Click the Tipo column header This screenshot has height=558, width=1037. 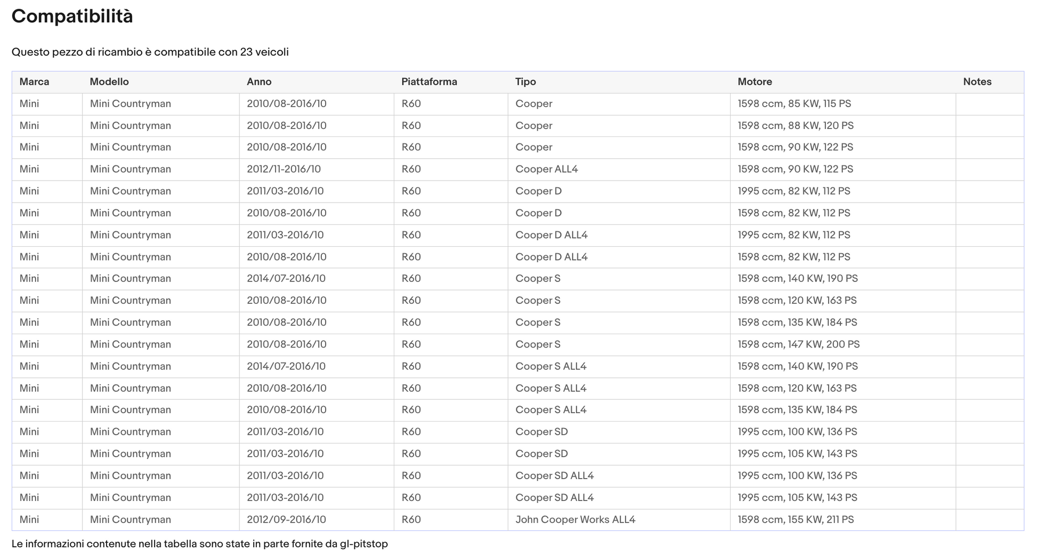tap(525, 82)
